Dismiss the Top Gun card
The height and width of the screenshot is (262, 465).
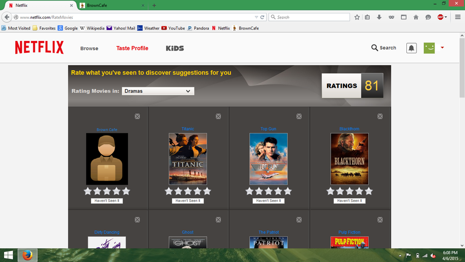299,116
